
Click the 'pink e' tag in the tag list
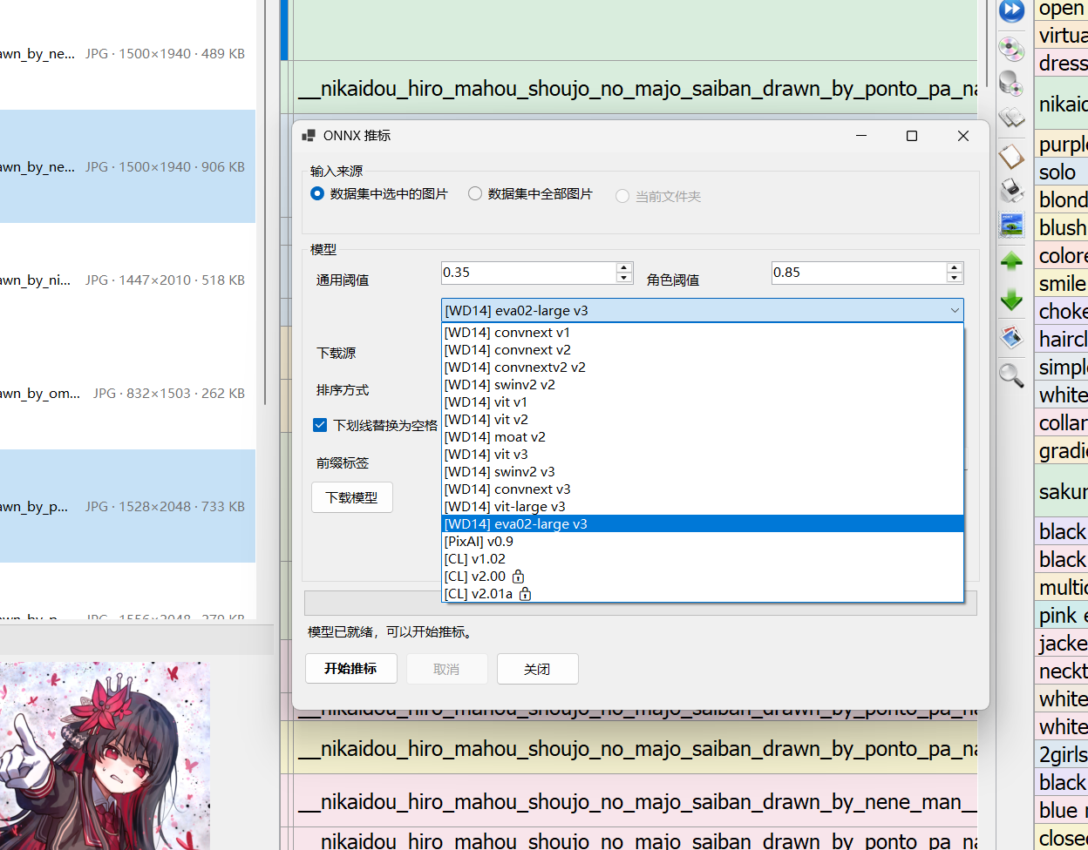pyautogui.click(x=1061, y=615)
